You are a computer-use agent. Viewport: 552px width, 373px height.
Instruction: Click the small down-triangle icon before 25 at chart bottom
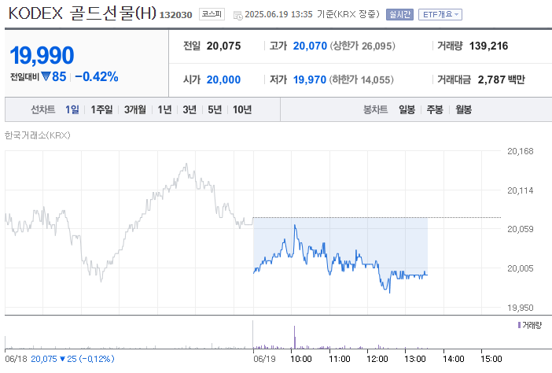[x=62, y=359]
